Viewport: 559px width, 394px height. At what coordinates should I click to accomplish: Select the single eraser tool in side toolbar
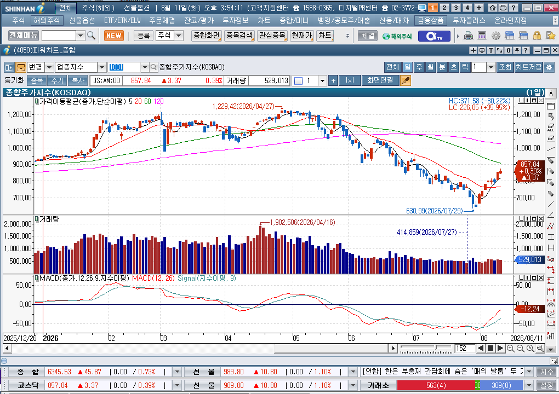551,138
